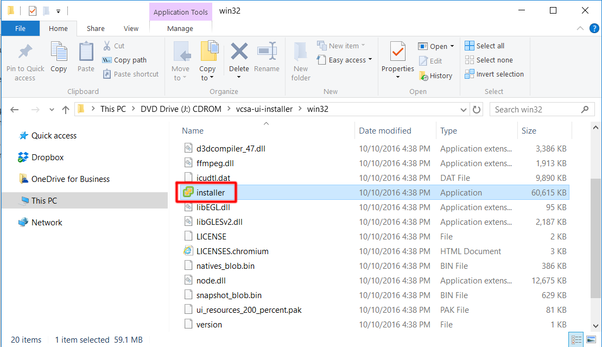Click the New folder icon
The height and width of the screenshot is (347, 602).
pos(300,52)
